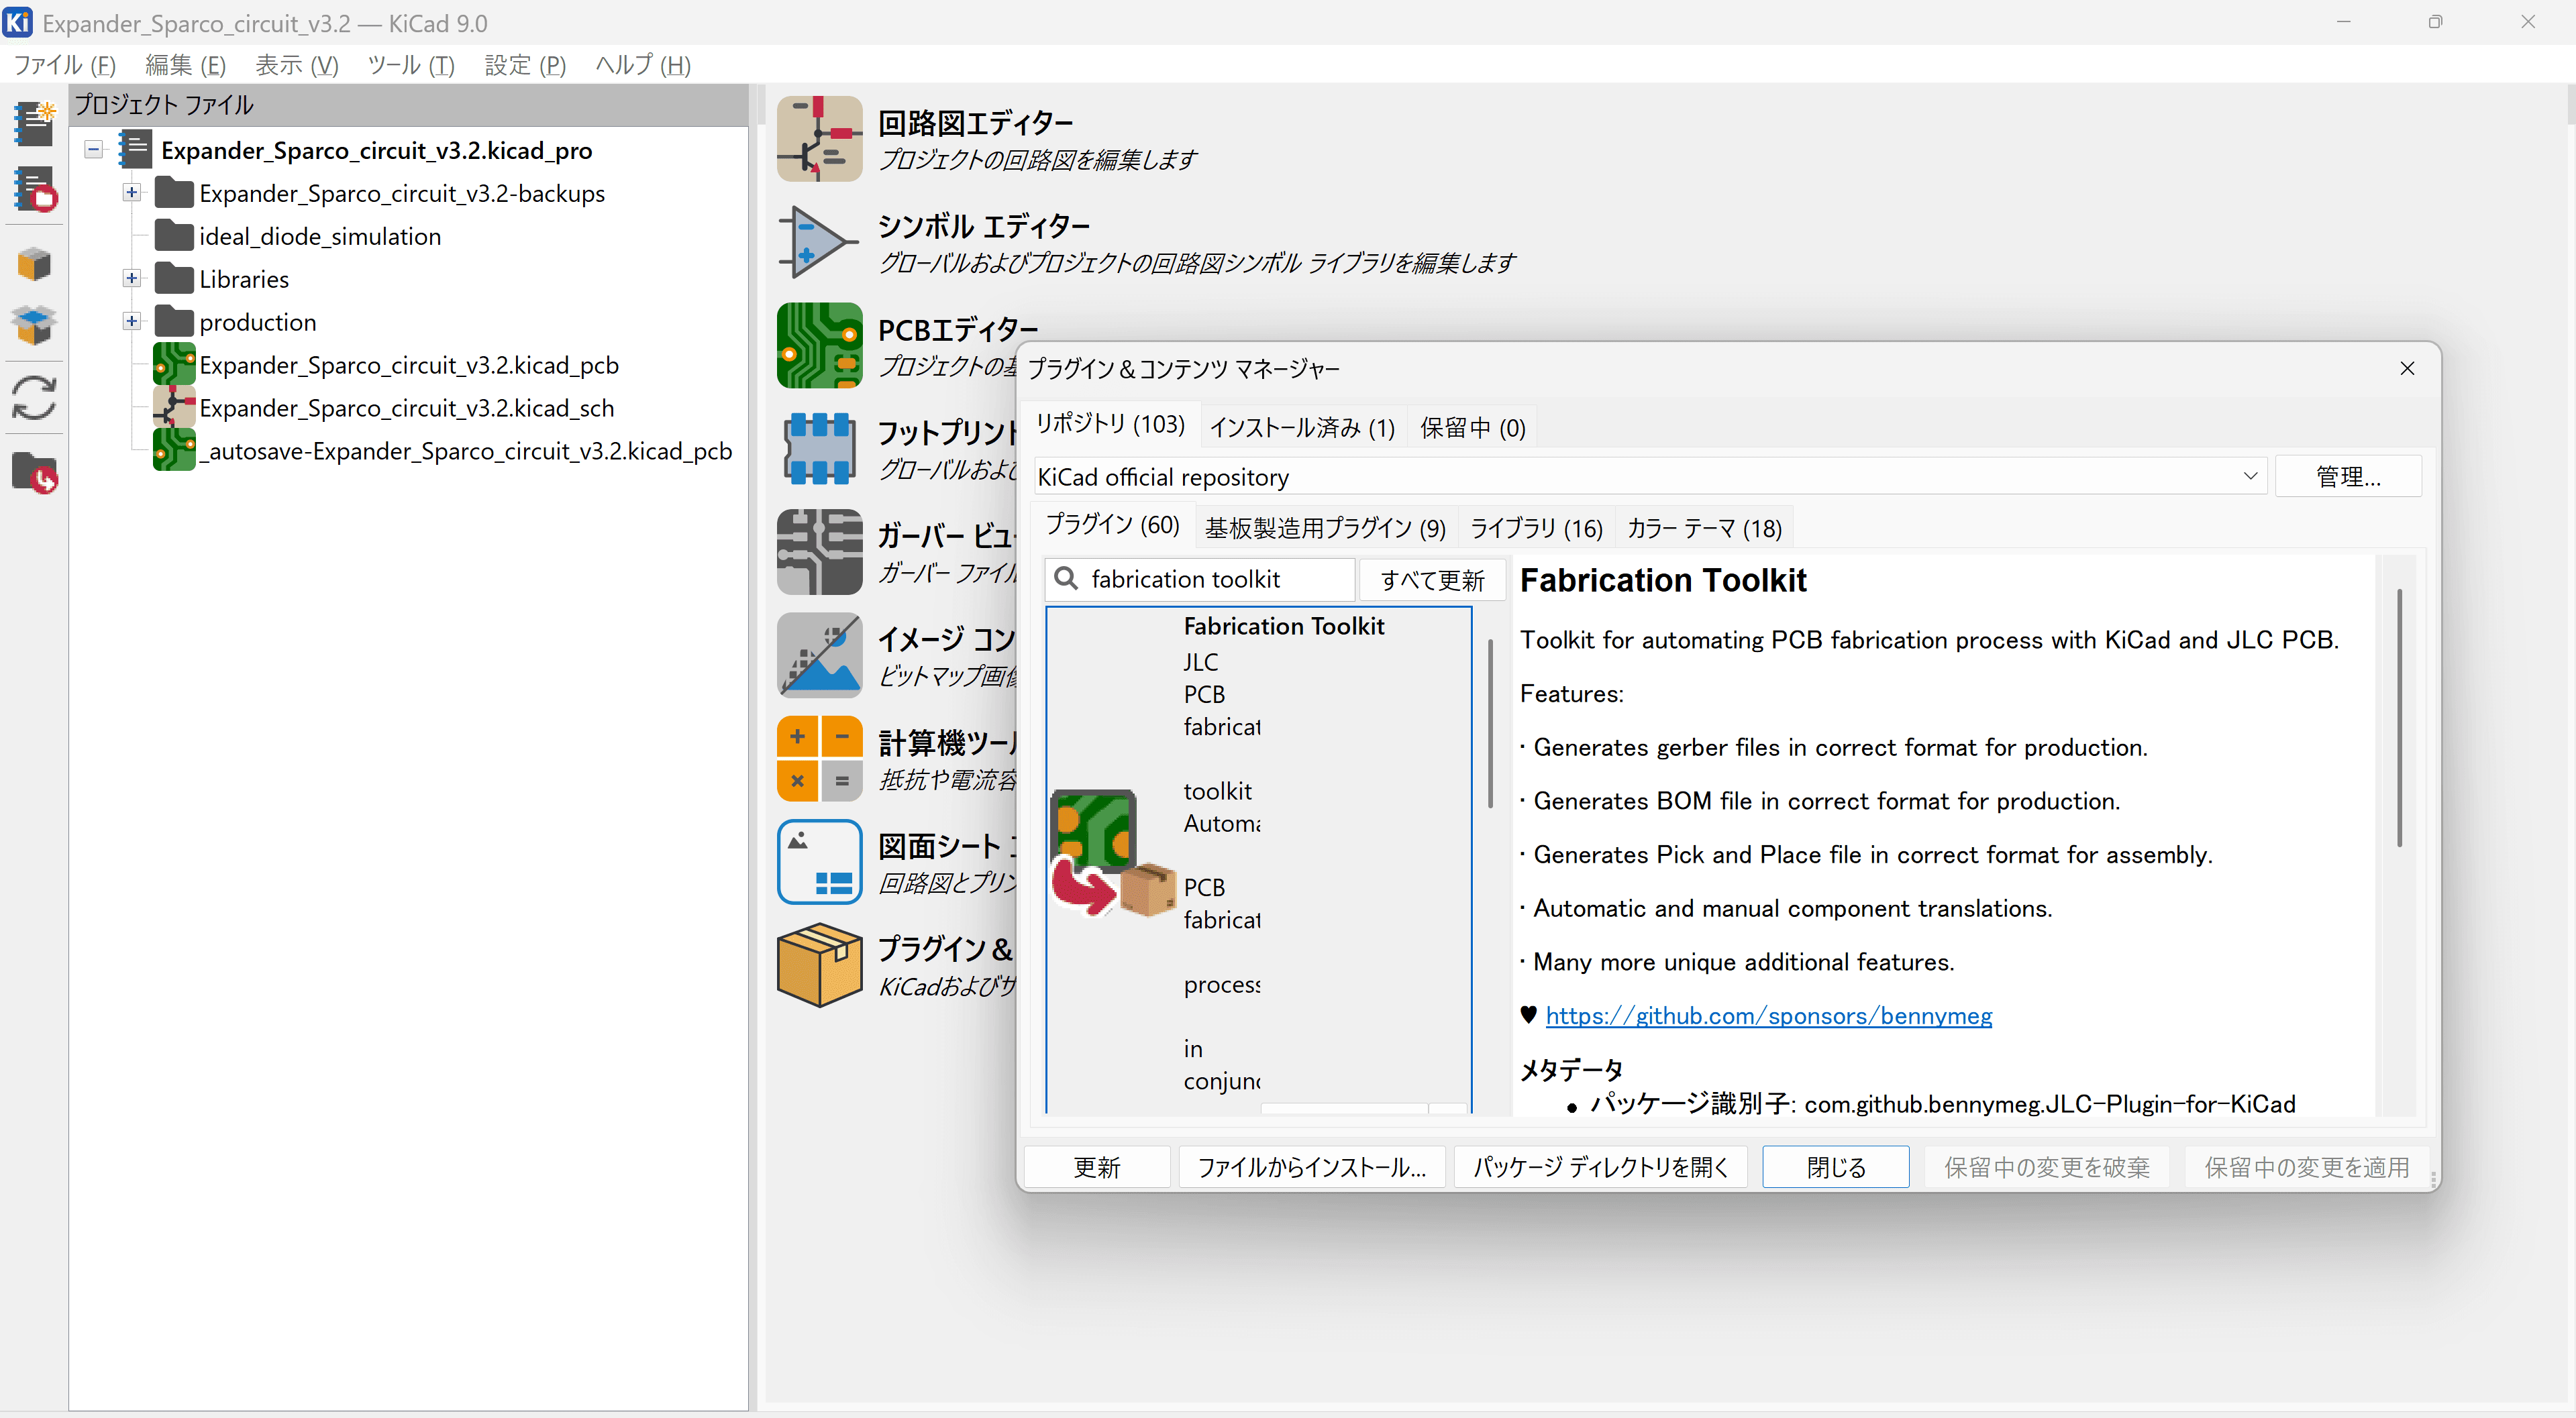The height and width of the screenshot is (1418, 2576).
Task: Click the 回路図エディター launcher title text
Action: 975,123
